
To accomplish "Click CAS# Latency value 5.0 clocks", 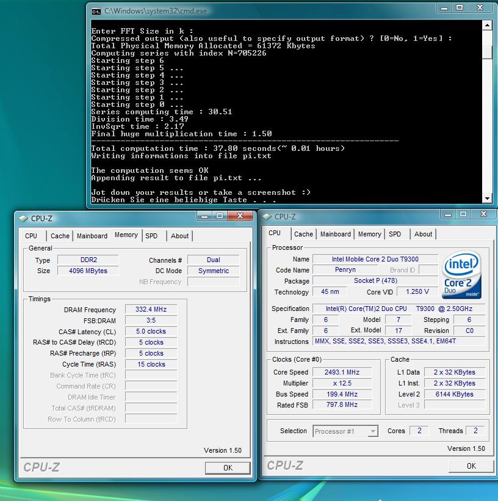I will [x=151, y=331].
